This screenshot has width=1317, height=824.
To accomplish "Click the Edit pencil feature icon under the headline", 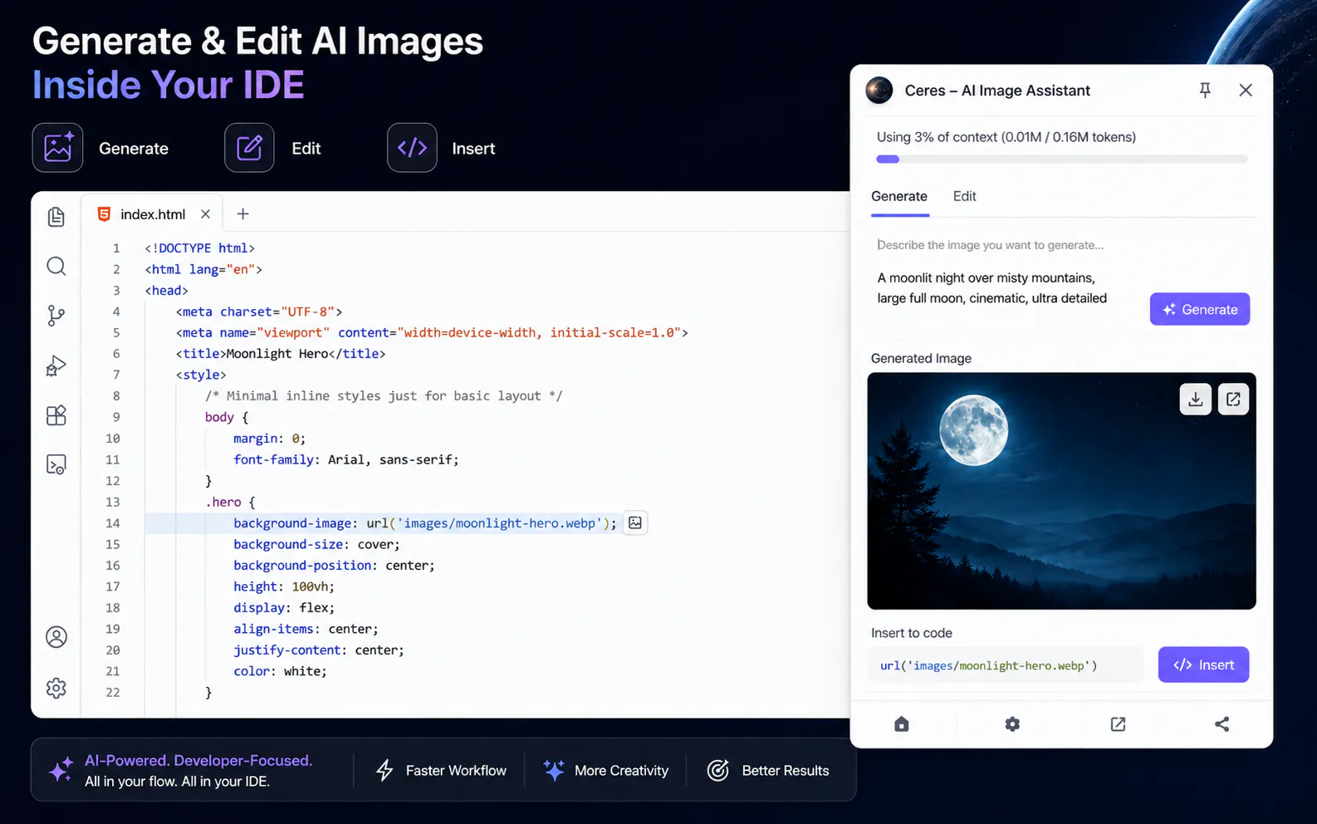I will 249,148.
